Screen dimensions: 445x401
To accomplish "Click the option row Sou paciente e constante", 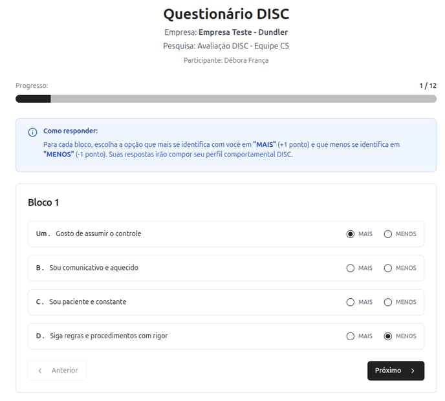I will [226, 302].
